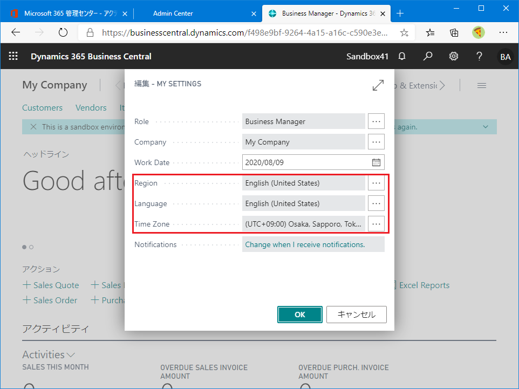Image resolution: width=519 pixels, height=389 pixels.
Task: Select the second headline page dot
Action: click(x=31, y=247)
